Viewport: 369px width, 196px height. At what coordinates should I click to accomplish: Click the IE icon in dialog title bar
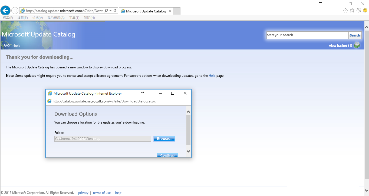tap(50, 93)
